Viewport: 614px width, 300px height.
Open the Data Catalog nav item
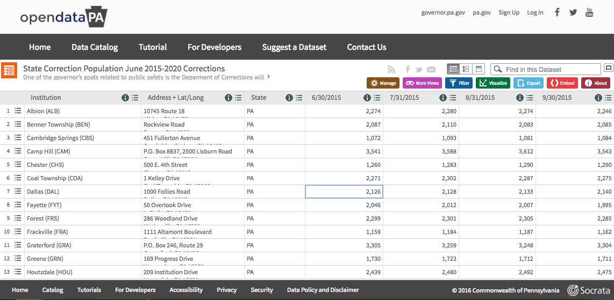click(95, 47)
